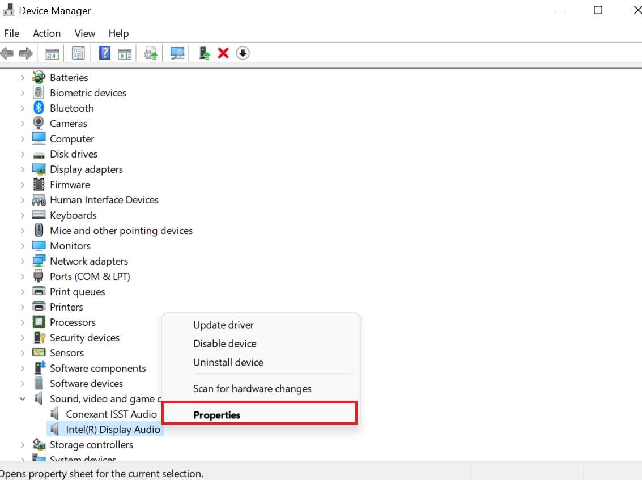Open the View menu
This screenshot has height=480, width=642.
point(85,33)
